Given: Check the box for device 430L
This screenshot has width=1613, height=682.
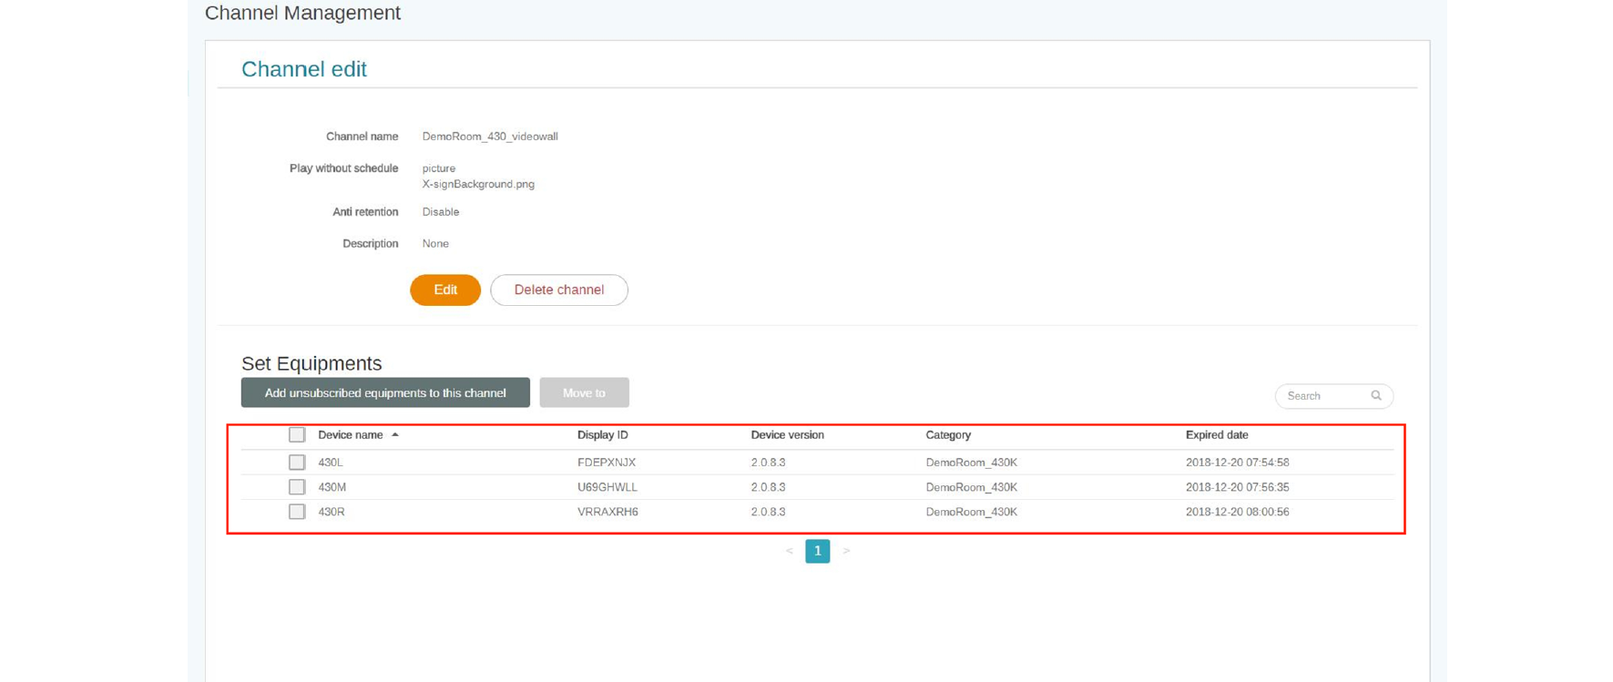Looking at the screenshot, I should [x=297, y=463].
